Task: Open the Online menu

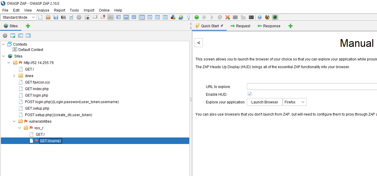Action: [x=104, y=10]
